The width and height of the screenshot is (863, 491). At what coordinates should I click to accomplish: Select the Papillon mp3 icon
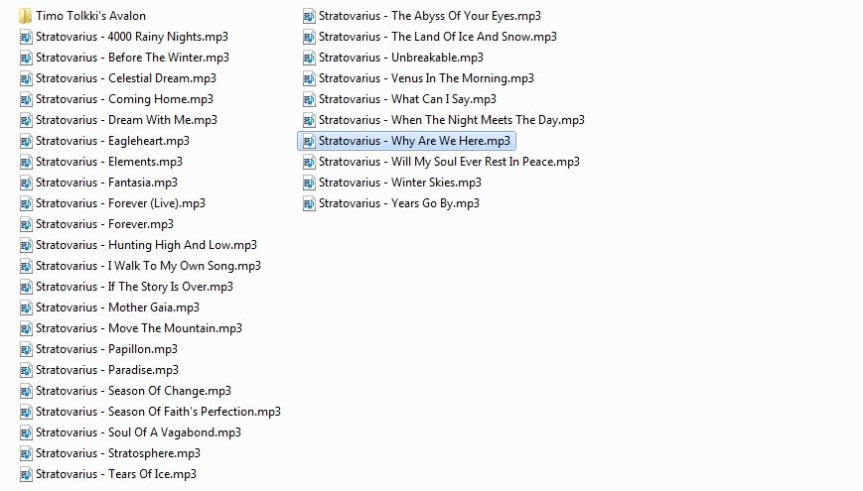point(26,350)
